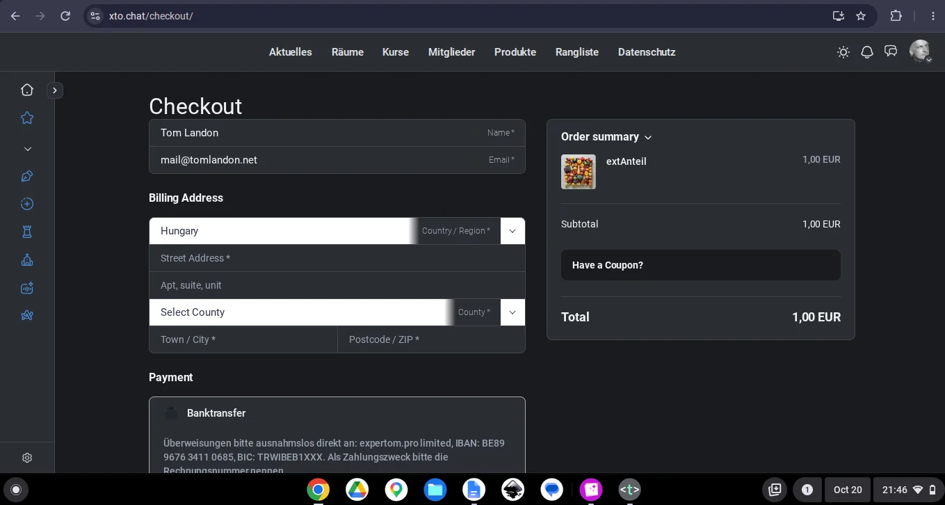
Task: Open the Rangliste link
Action: tap(577, 52)
